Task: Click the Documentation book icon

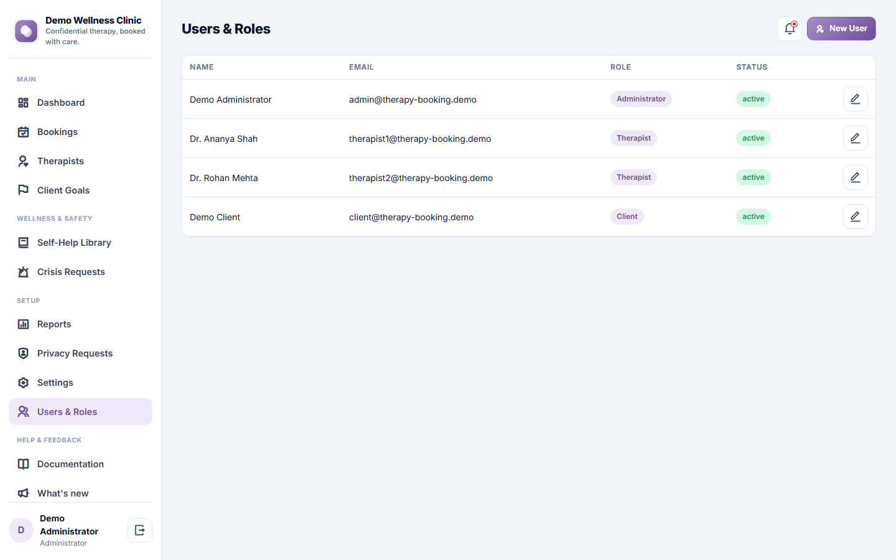Action: (24, 464)
